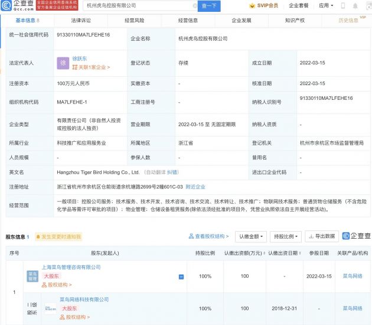Open the 认缴金额 dropdown
Image resolution: width=372 pixels, height=325 pixels.
(x=251, y=237)
